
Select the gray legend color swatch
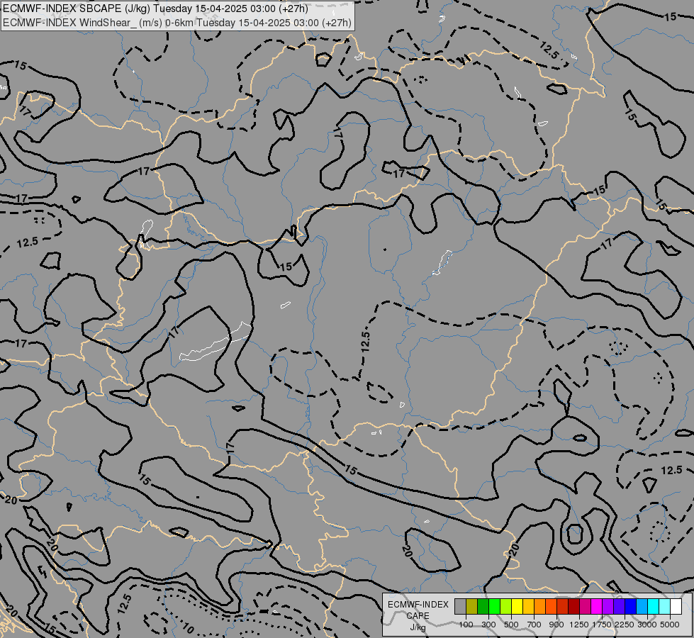pos(460,606)
